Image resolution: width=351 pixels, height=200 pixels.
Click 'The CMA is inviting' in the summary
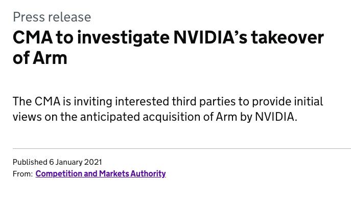point(62,101)
